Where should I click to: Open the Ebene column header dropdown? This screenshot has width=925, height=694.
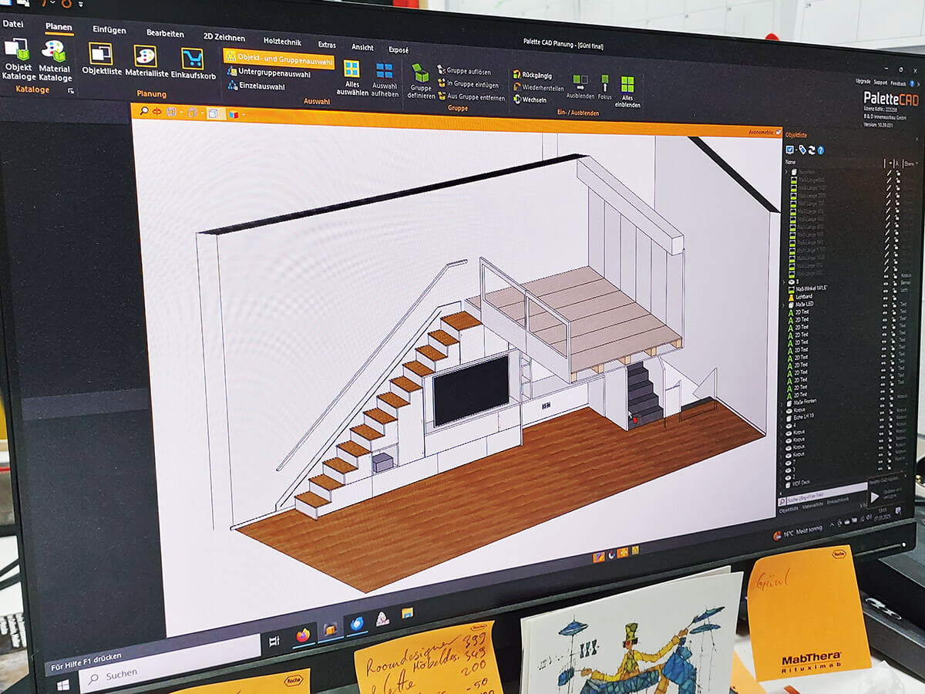[x=917, y=163]
